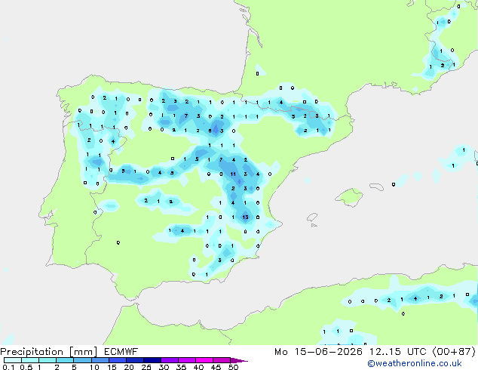
Task: Click the 'ECMWF' model label
Action: coord(121,352)
